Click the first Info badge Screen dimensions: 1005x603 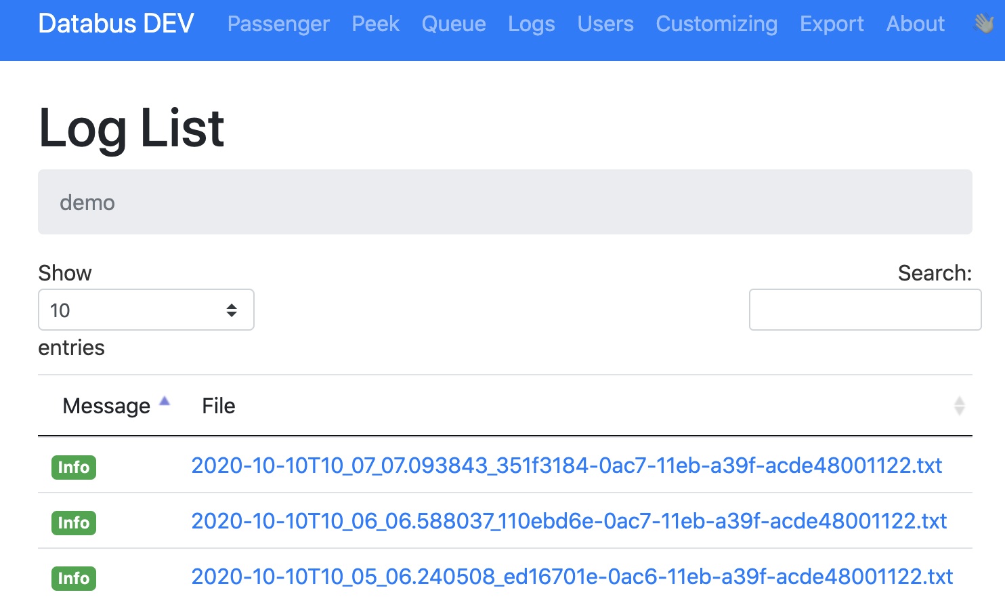74,467
